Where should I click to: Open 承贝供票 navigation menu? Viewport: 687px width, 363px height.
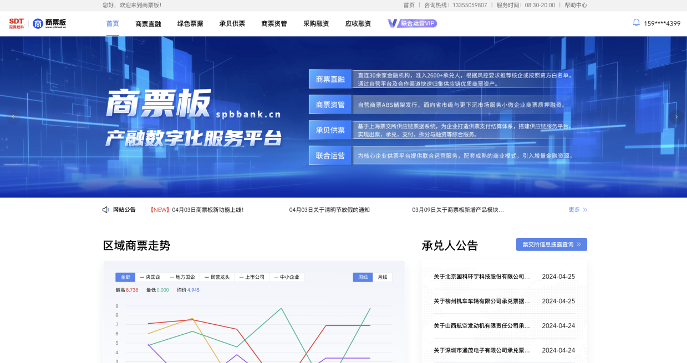(232, 24)
